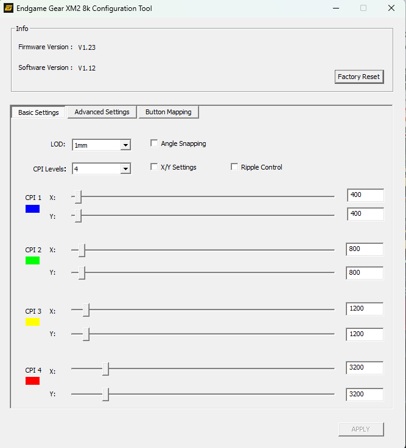Pick the yellow CPI 3 color swatch
Image resolution: width=406 pixels, height=448 pixels.
click(x=33, y=322)
